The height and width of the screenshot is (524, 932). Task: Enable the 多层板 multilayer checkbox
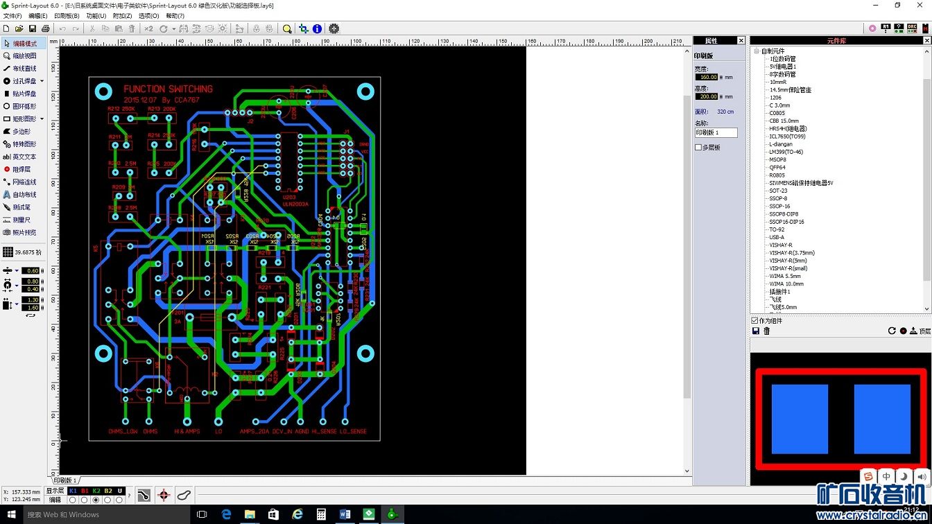[698, 148]
